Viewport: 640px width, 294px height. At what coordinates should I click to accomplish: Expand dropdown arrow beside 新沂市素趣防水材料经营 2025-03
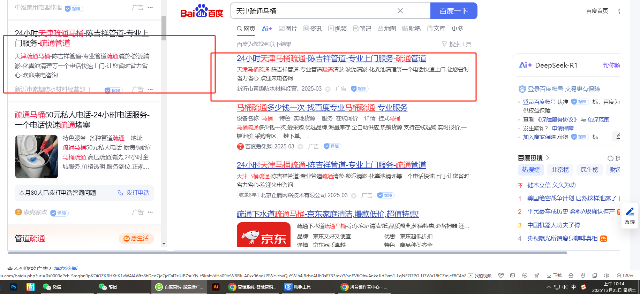tap(328, 89)
